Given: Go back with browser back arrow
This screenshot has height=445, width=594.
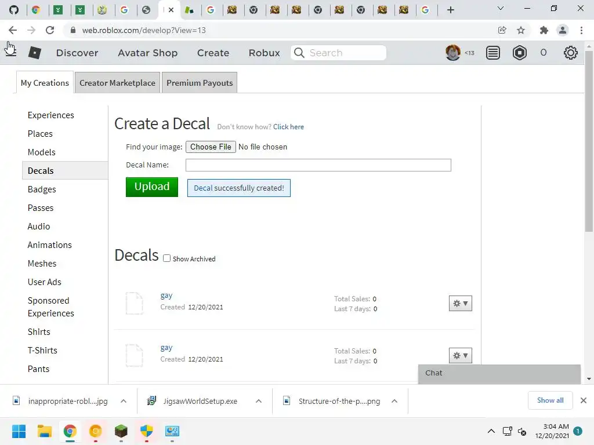Looking at the screenshot, I should click(13, 30).
